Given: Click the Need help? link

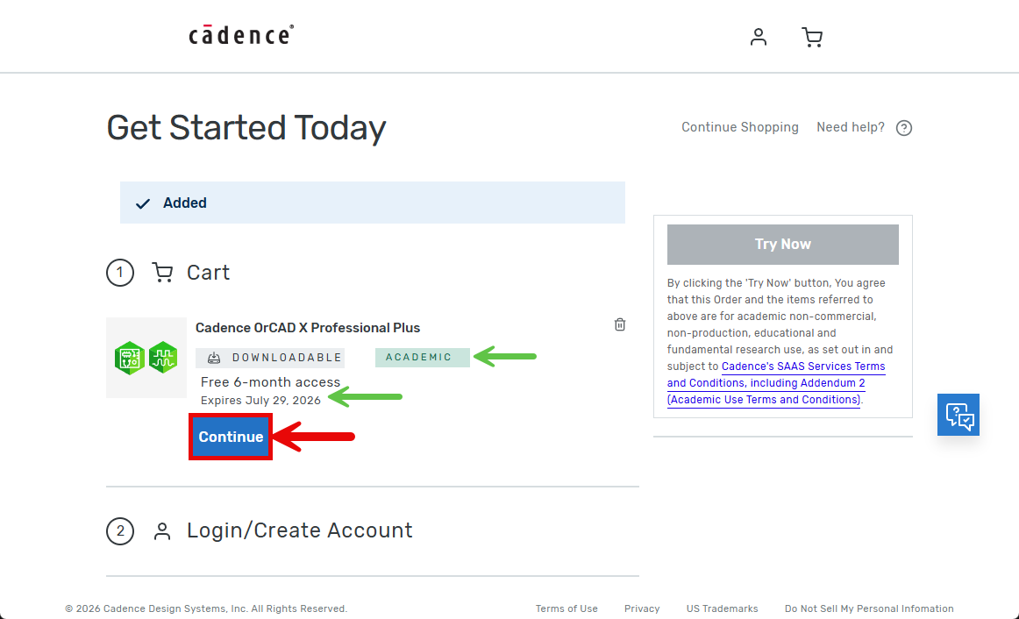Looking at the screenshot, I should 850,127.
